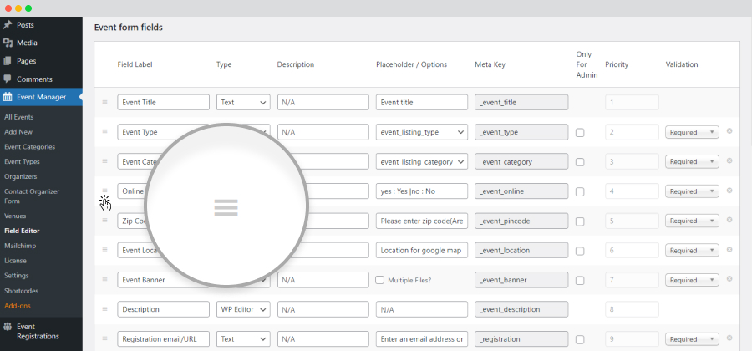This screenshot has height=351, width=752.
Task: Delete the _event_category field row
Action: click(x=729, y=160)
